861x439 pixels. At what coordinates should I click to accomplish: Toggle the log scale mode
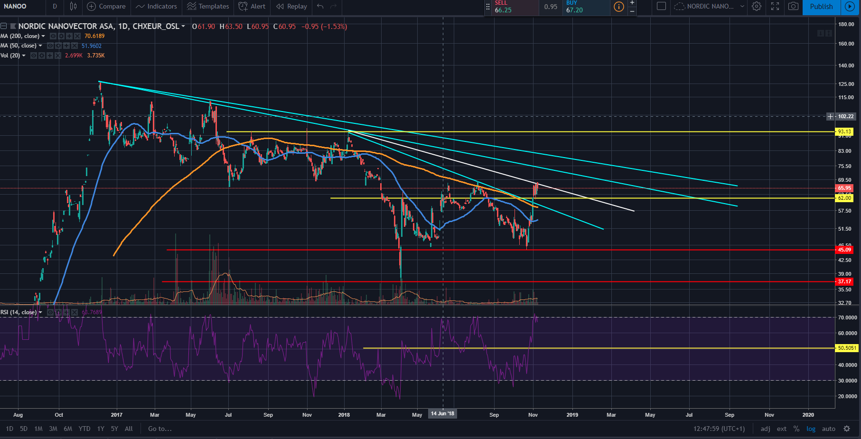[811, 429]
